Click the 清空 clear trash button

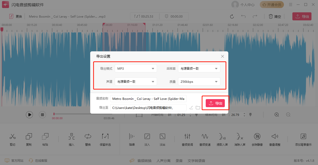coord(275,16)
